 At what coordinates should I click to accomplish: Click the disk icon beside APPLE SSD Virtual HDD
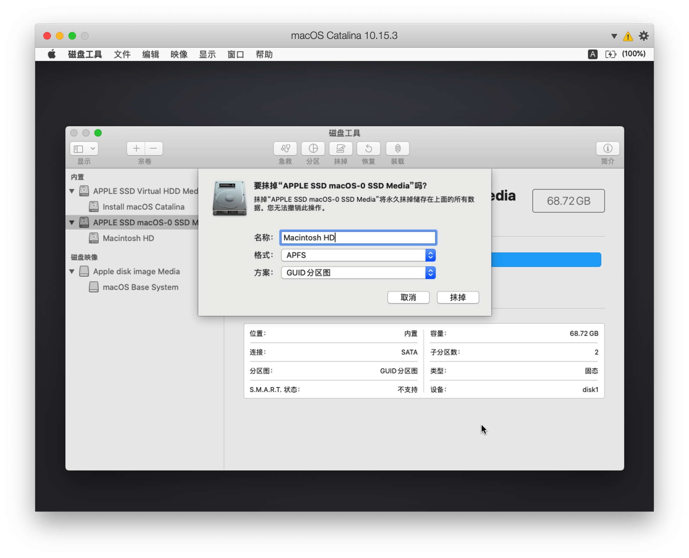coord(84,190)
